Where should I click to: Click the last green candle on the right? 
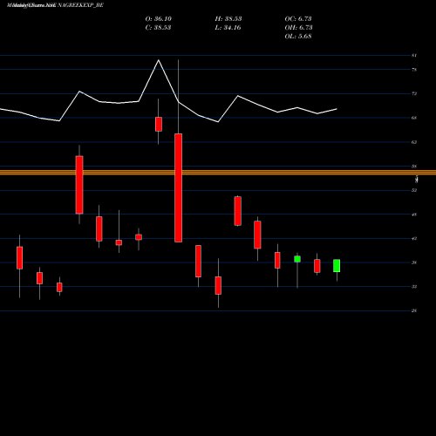[x=337, y=266]
